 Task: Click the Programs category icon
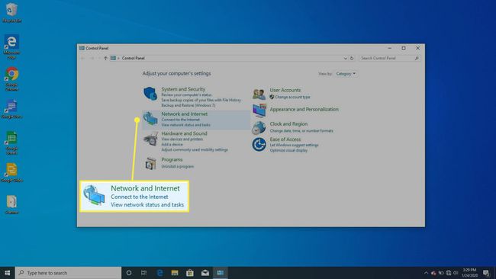[150, 163]
